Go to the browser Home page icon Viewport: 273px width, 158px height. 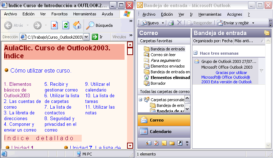(77, 25)
